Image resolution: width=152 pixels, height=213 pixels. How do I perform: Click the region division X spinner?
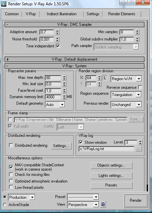100,78
